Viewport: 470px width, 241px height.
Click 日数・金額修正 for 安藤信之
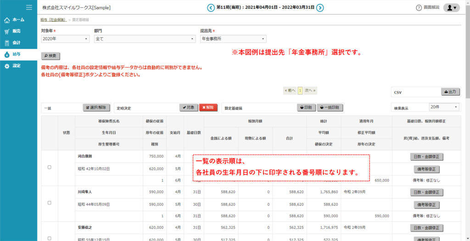click(426, 228)
